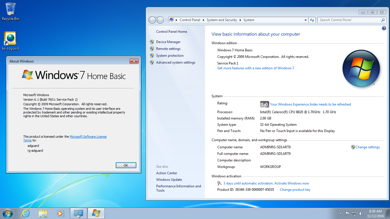
Task: Show hidden tray icons arrow
Action: pyautogui.click(x=340, y=213)
